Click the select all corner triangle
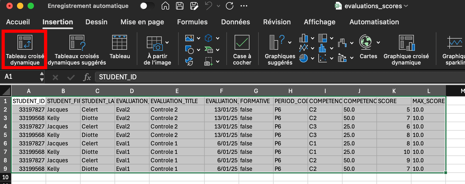The image size is (465, 184). [6, 91]
